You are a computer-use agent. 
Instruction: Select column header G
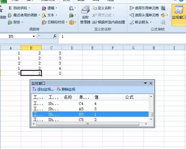point(134,48)
